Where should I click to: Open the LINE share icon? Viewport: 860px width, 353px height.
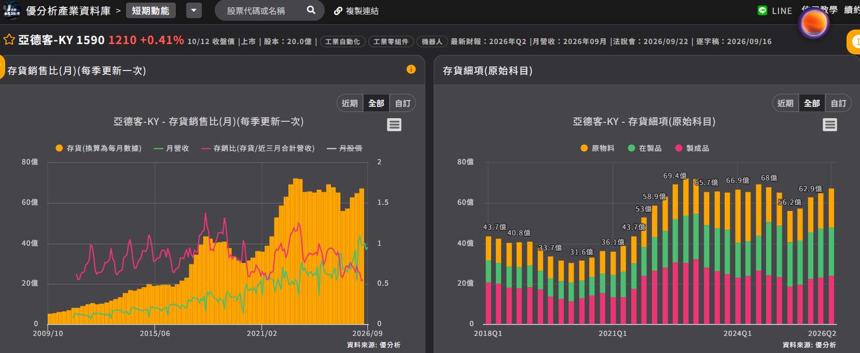point(762,10)
